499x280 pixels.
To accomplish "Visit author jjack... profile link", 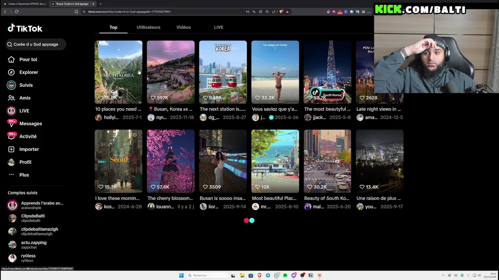I will [x=315, y=117].
